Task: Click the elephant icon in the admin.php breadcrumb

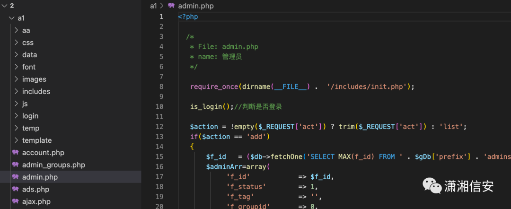Action: [171, 6]
